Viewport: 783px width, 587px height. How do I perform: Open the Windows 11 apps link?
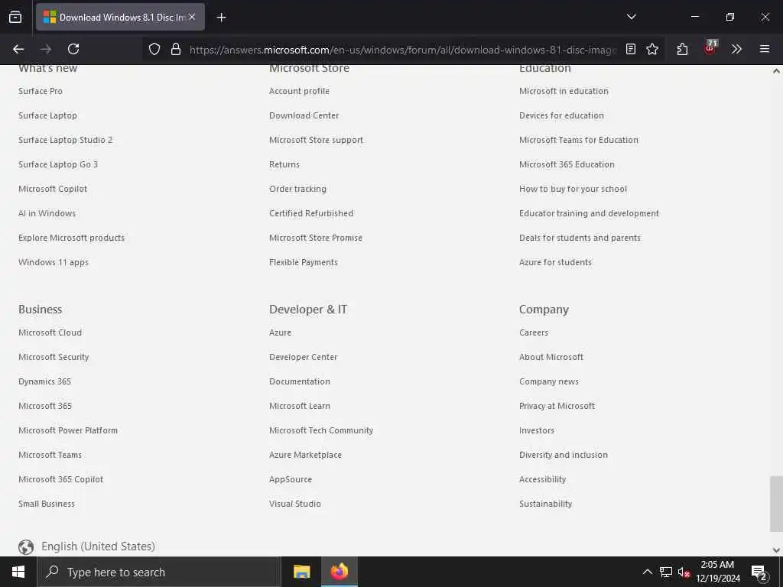(54, 262)
